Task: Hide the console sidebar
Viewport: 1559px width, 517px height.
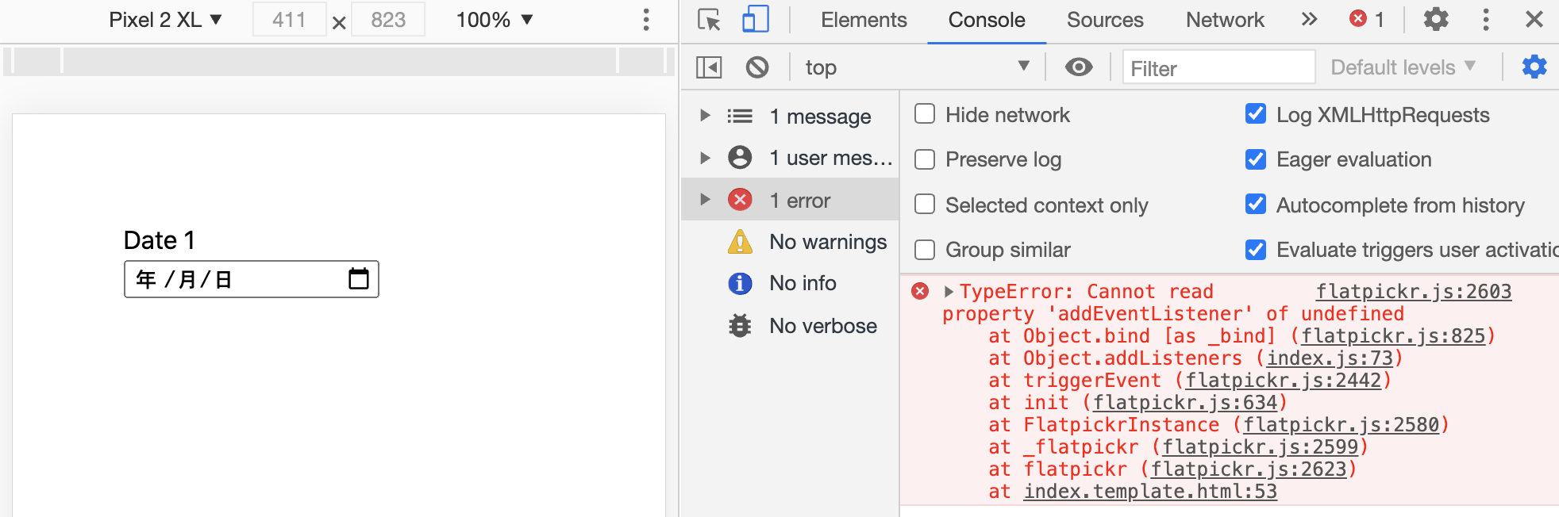Action: (x=710, y=67)
